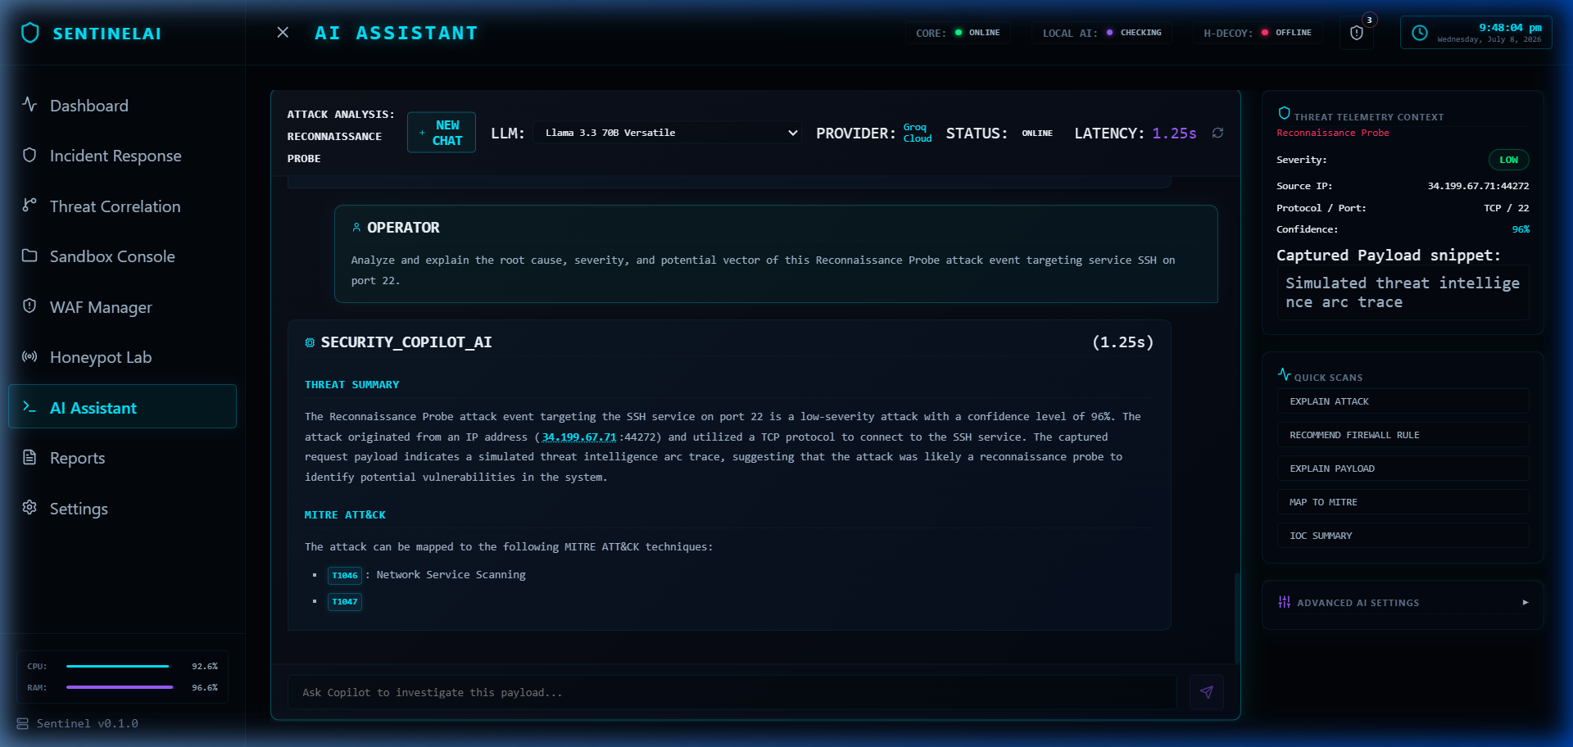Click the captured payload snippet box
The width and height of the screenshot is (1573, 747).
pos(1403,292)
